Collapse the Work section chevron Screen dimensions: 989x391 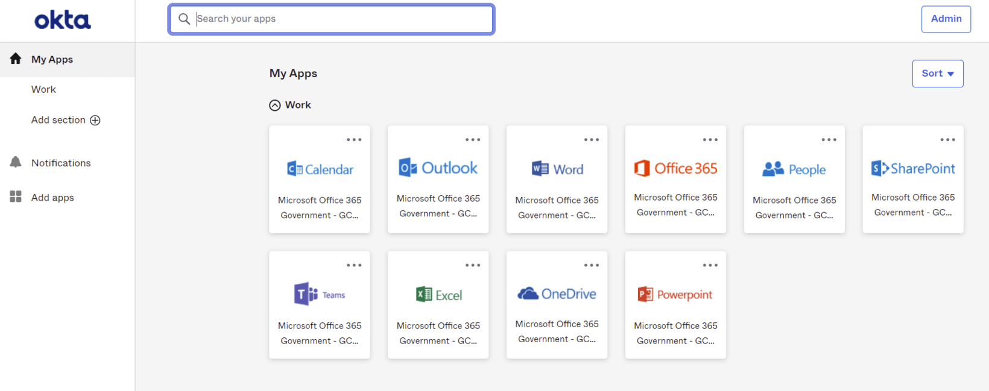pyautogui.click(x=275, y=105)
